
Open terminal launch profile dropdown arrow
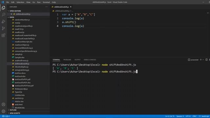tap(203, 60)
